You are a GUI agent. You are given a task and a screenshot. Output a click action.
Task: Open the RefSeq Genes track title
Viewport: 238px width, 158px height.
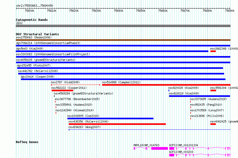click(x=27, y=142)
